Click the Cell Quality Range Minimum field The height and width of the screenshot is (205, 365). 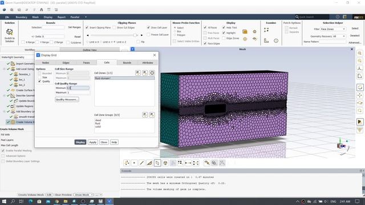[78, 88]
